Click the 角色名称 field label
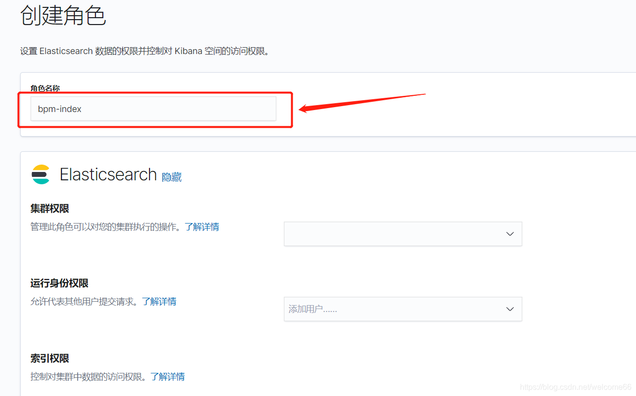636x396 pixels. click(45, 88)
